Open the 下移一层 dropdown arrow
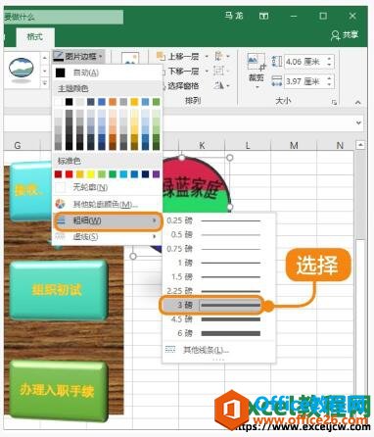 pyautogui.click(x=207, y=71)
